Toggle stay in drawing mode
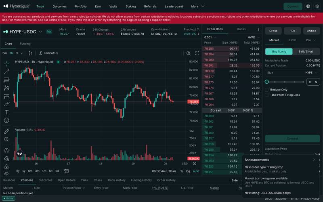The height and width of the screenshot is (202, 323). coord(6,158)
